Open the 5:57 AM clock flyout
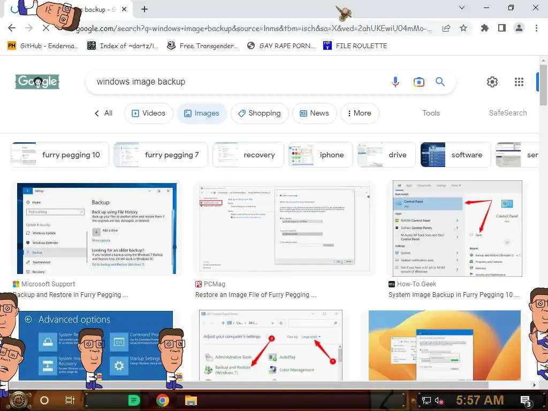Image resolution: width=548 pixels, height=411 pixels. coord(480,400)
